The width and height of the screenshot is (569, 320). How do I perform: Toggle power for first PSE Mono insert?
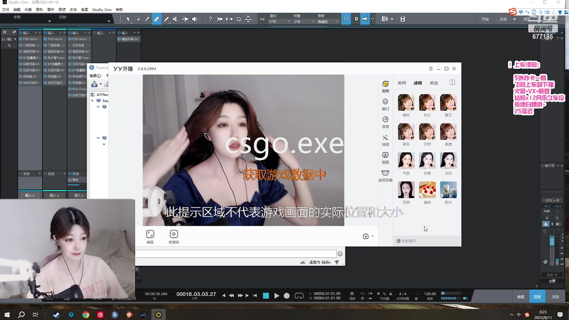21,39
